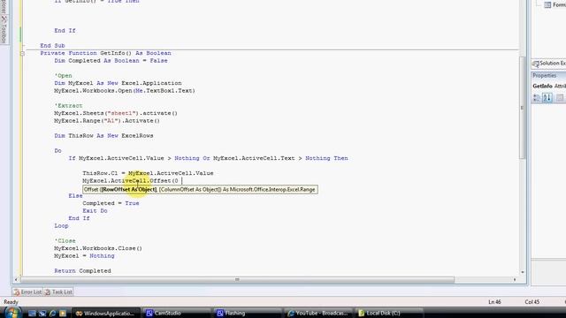
Task: Click the GetInfo object name in Properties
Action: point(542,86)
